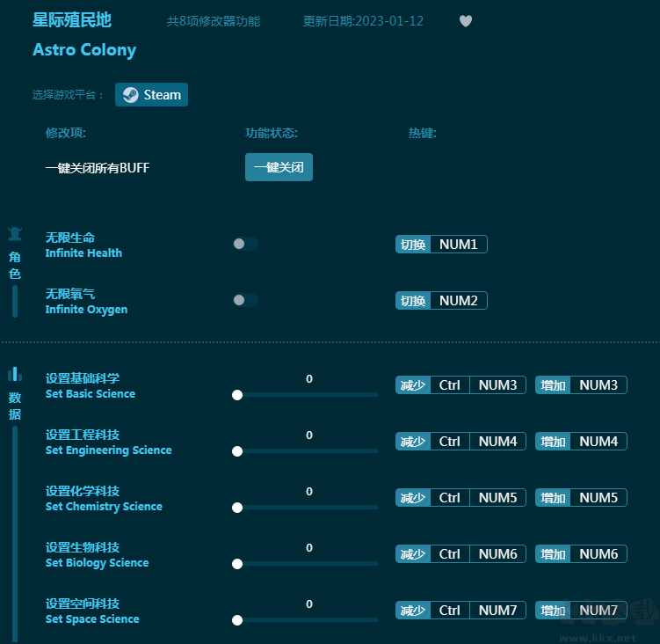Click the Astro Colony game title
Image resolution: width=660 pixels, height=644 pixels.
(84, 50)
